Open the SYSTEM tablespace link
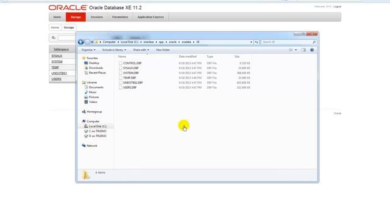The image size is (390, 219). [x=57, y=62]
